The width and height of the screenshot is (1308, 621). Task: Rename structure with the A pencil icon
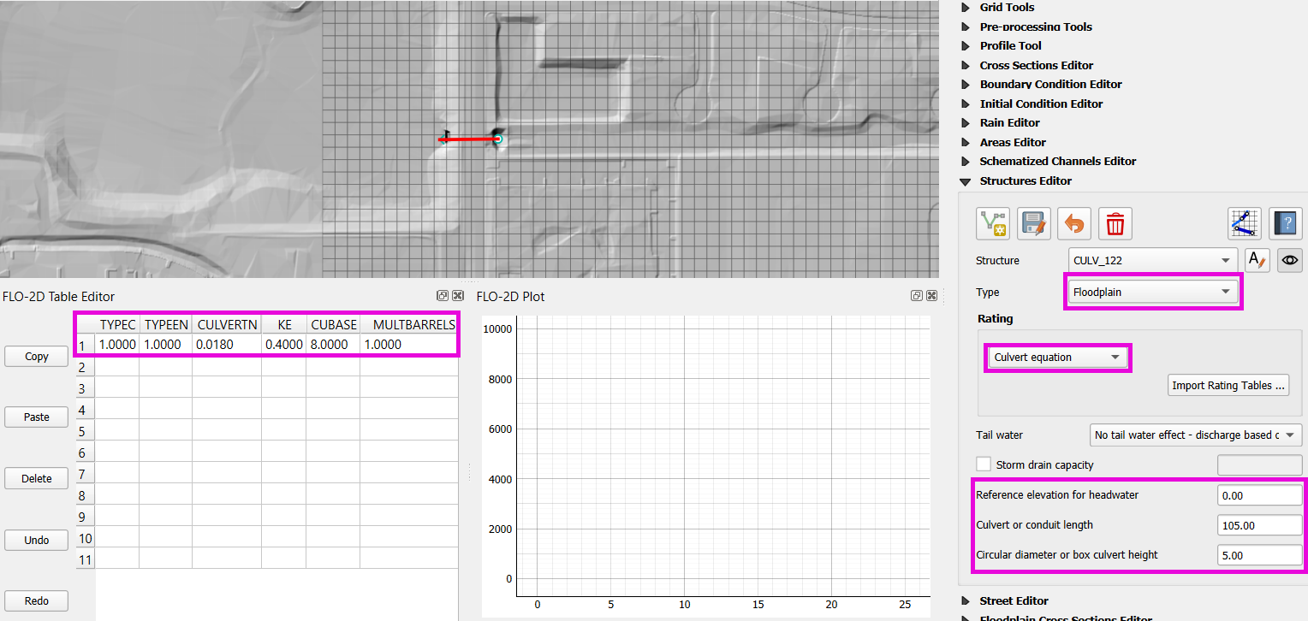pos(1257,260)
